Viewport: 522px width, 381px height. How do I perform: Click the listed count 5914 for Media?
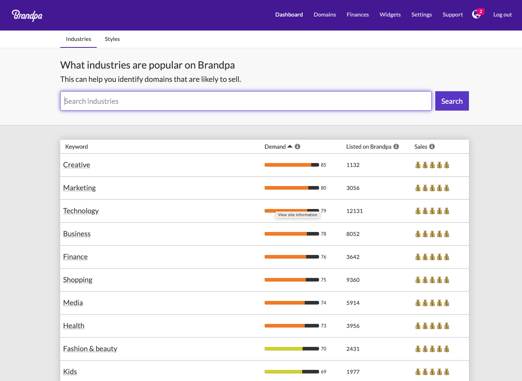353,303
